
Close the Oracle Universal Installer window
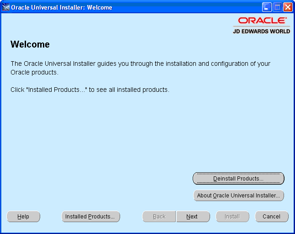point(288,7)
